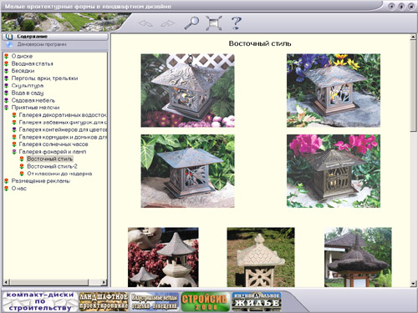Open Размещение рекламы page
This screenshot has height=313, width=418.
pos(41,181)
